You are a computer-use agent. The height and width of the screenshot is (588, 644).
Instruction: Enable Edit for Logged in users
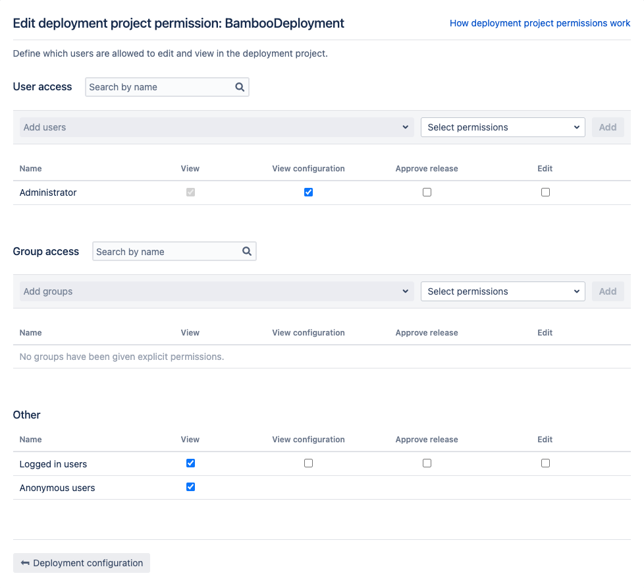[545, 463]
